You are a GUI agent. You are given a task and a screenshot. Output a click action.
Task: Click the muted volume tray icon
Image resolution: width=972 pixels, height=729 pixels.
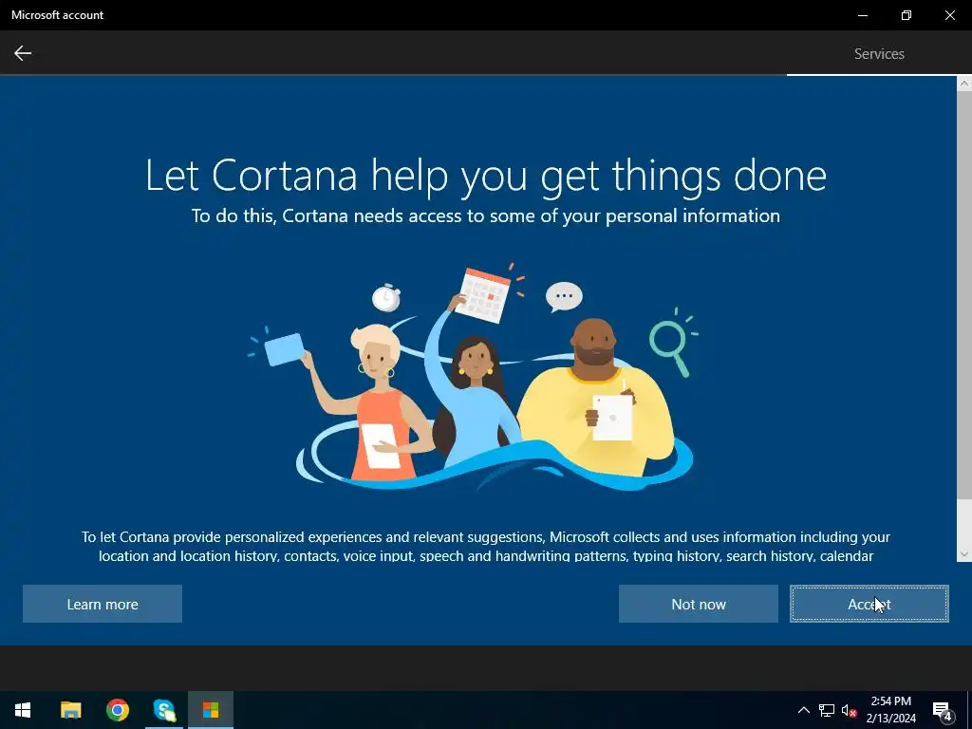(x=849, y=710)
